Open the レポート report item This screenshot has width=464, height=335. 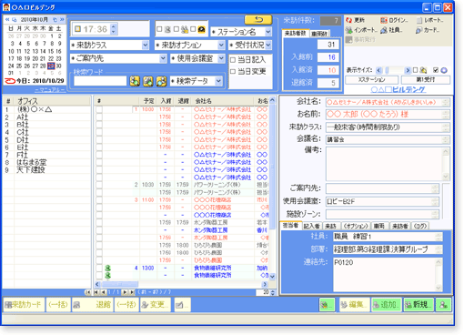tap(429, 20)
